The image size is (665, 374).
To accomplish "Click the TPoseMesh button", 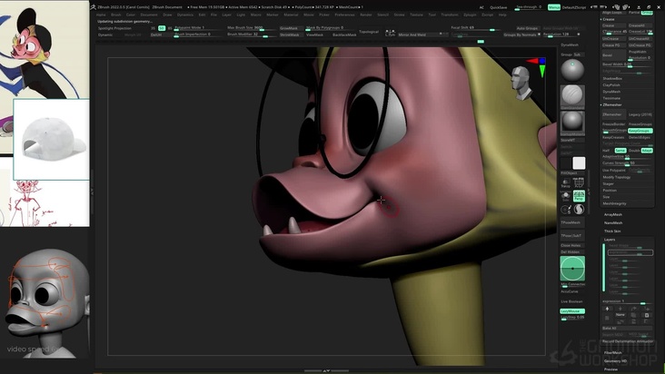I will click(x=572, y=222).
